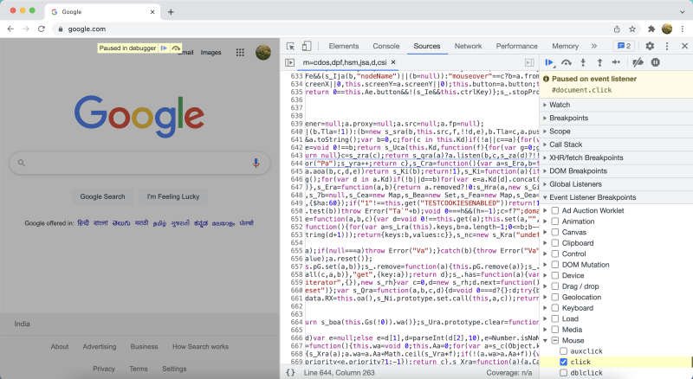The width and height of the screenshot is (693, 379).
Task: Toggle the debugger sidebar icon
Action: 529,62
